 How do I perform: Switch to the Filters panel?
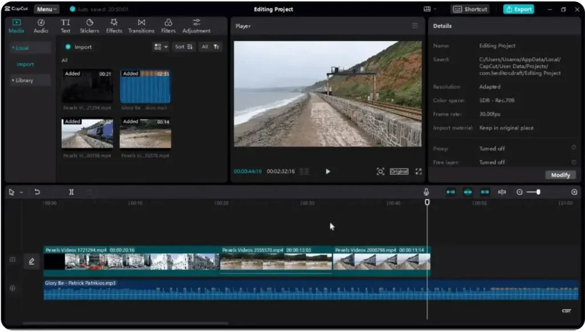coord(167,26)
